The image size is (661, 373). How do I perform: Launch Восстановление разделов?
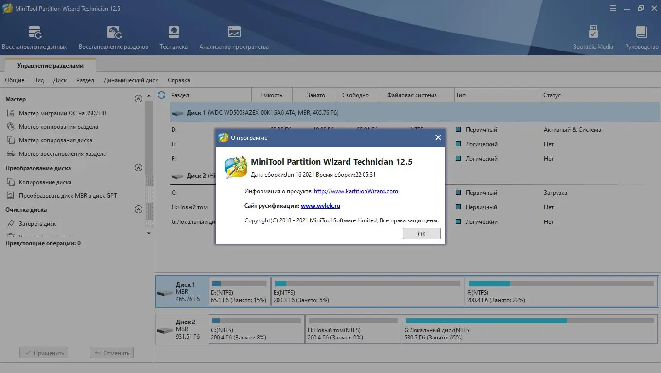[x=113, y=36]
